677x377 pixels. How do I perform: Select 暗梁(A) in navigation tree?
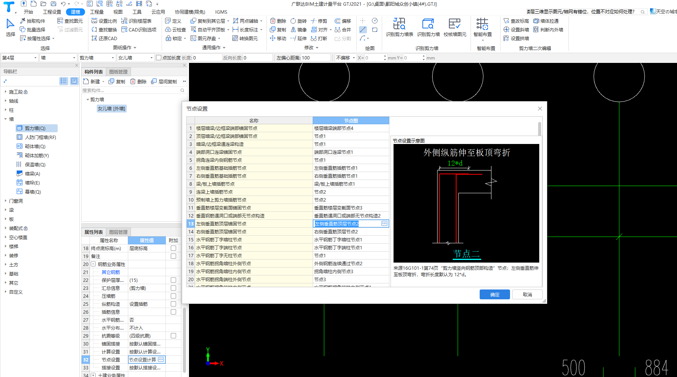click(x=32, y=174)
